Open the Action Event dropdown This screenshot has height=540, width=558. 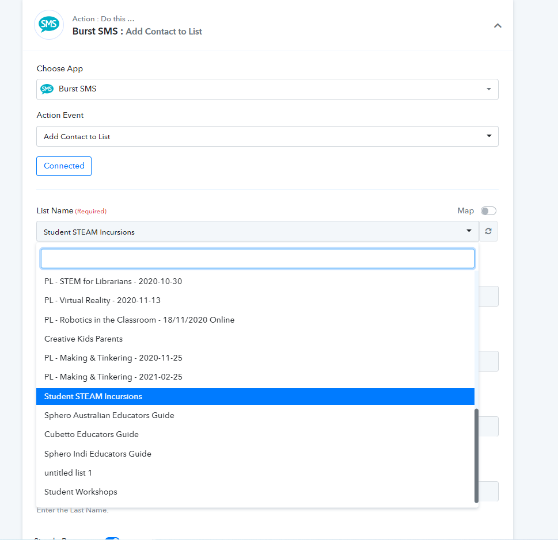coord(267,136)
